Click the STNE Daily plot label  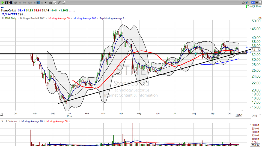click(x=10, y=18)
